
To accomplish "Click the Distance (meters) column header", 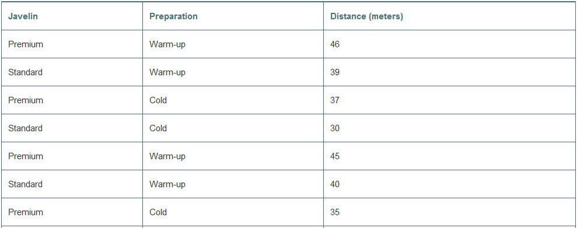I will point(366,16).
